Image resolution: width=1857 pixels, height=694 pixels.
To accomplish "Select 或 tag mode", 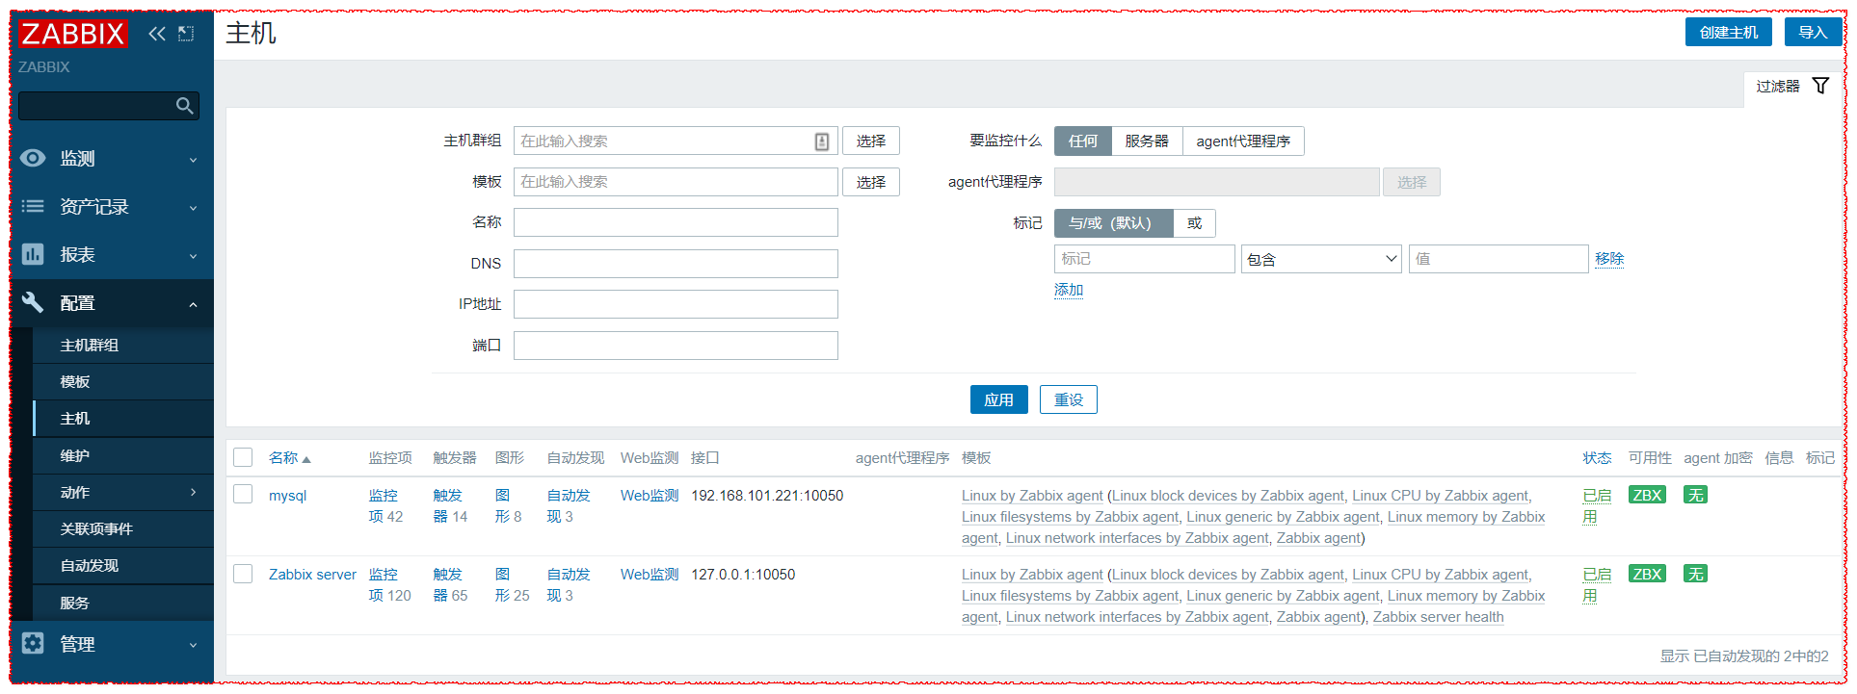I will pos(1194,223).
